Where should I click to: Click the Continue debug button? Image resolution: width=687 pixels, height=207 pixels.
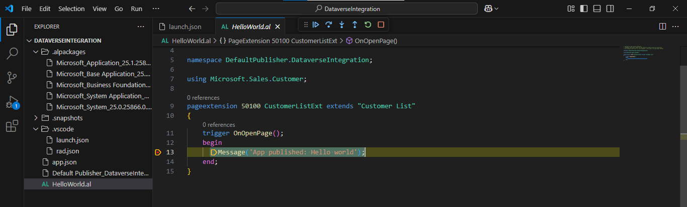[316, 25]
